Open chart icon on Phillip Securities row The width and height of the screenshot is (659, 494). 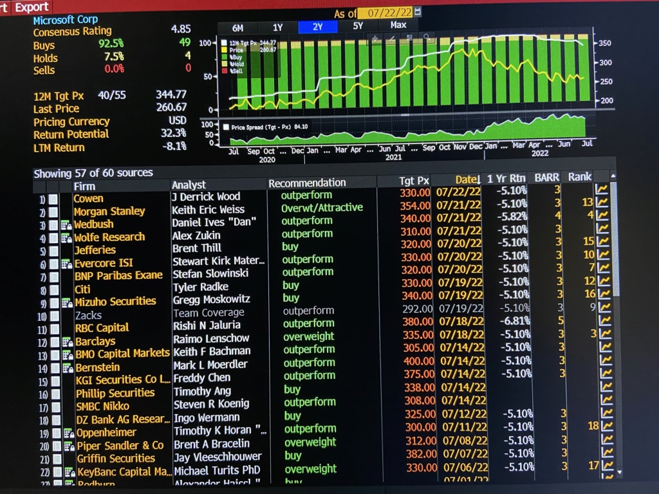606,386
